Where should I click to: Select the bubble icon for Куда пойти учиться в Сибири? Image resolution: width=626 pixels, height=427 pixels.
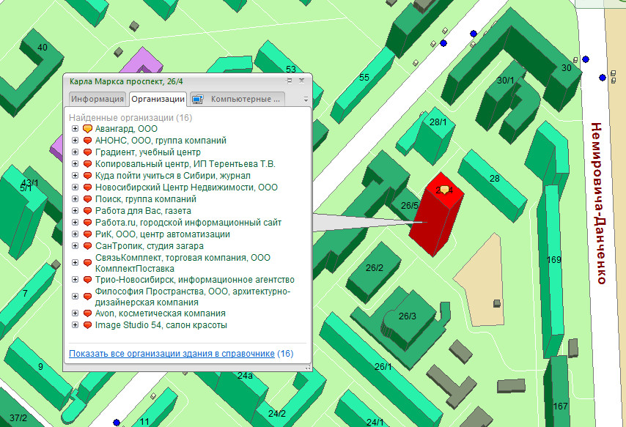[87, 176]
